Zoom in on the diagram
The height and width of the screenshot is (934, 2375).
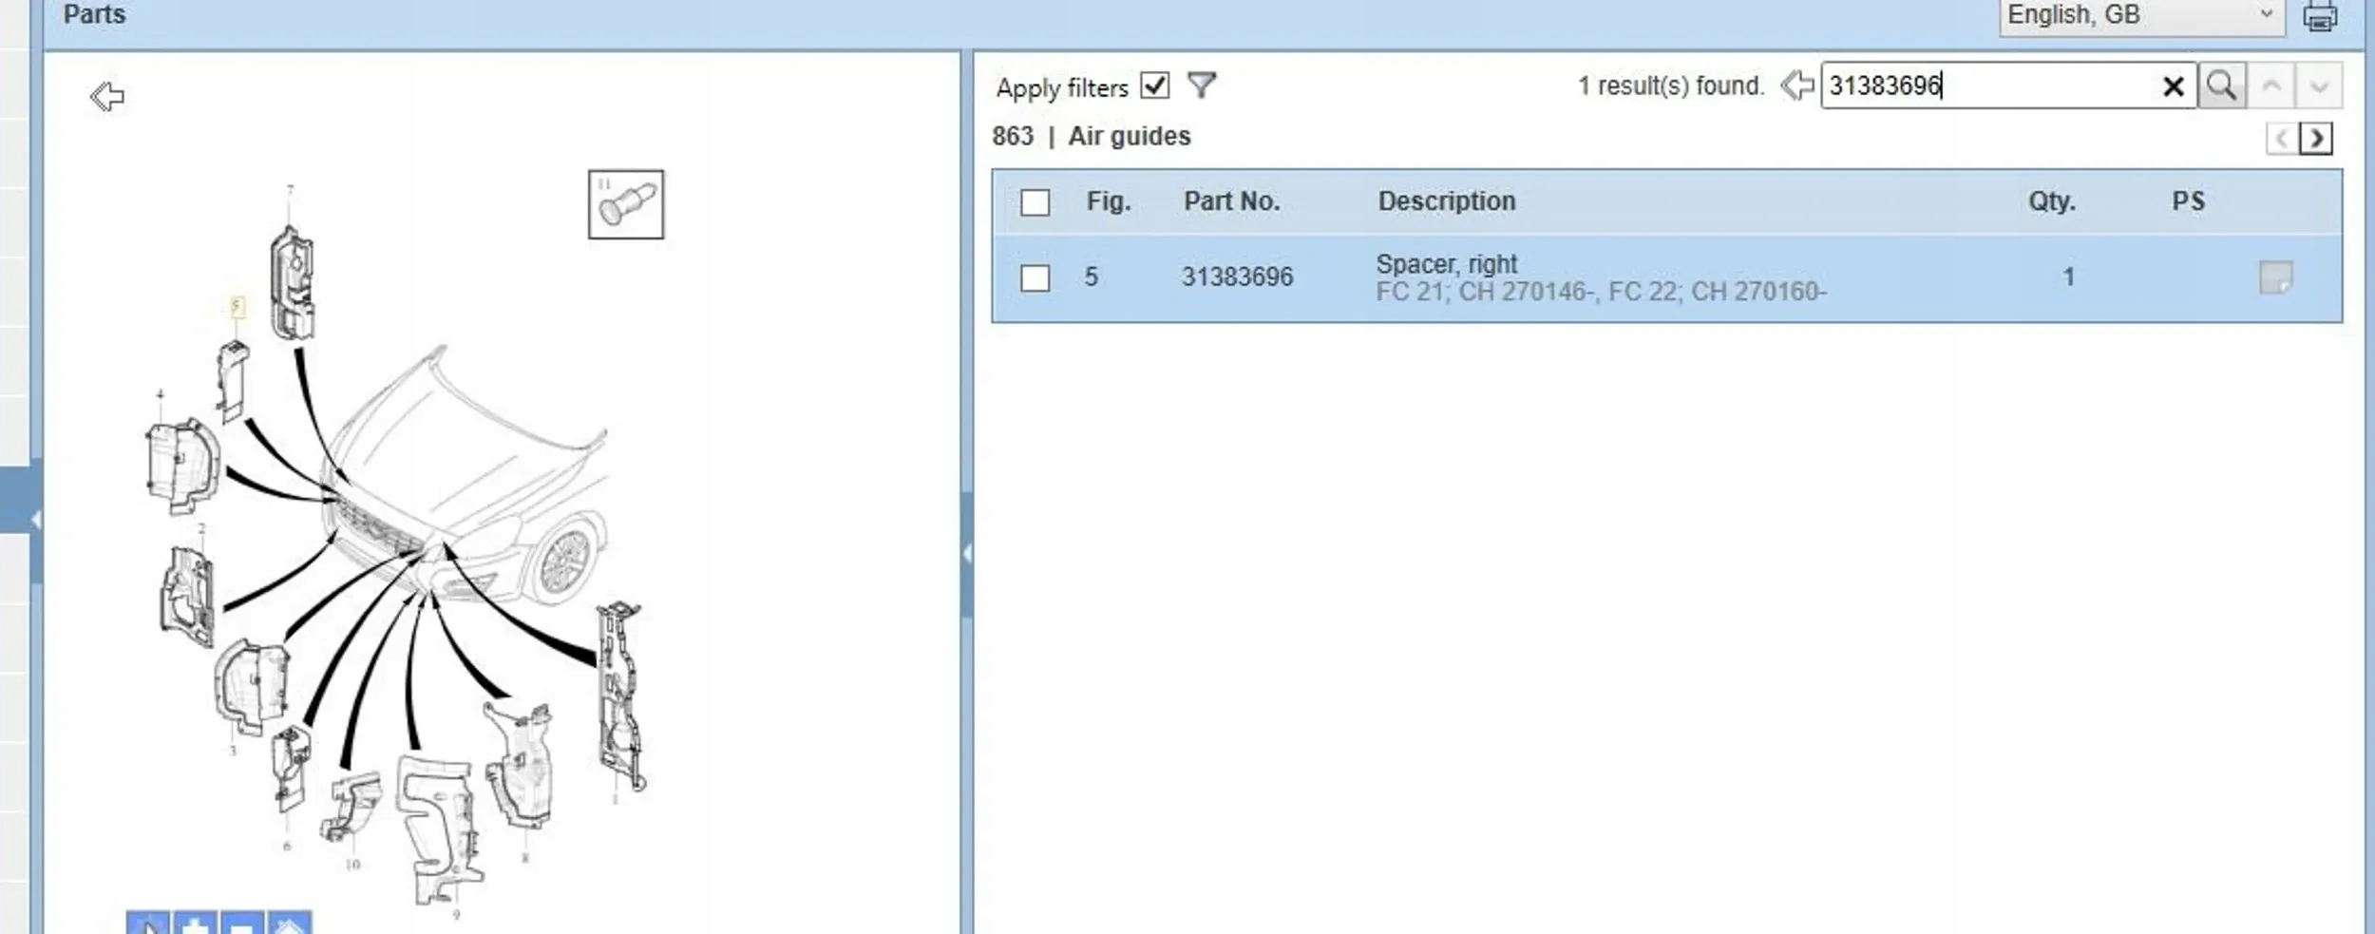point(196,924)
